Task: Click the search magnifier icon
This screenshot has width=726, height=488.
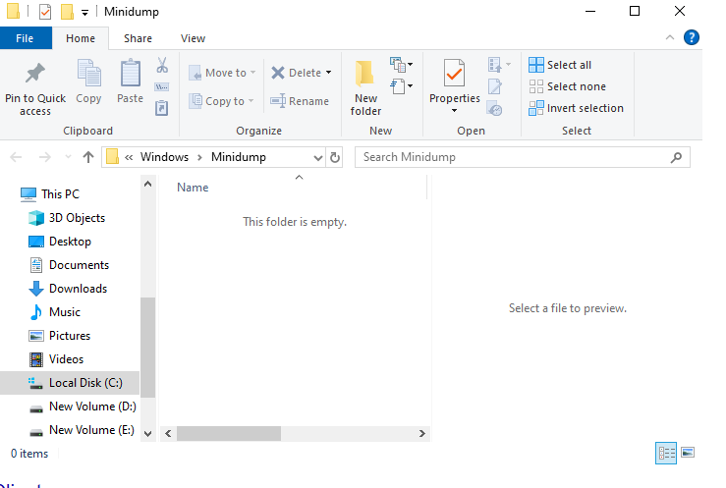Action: 677,157
